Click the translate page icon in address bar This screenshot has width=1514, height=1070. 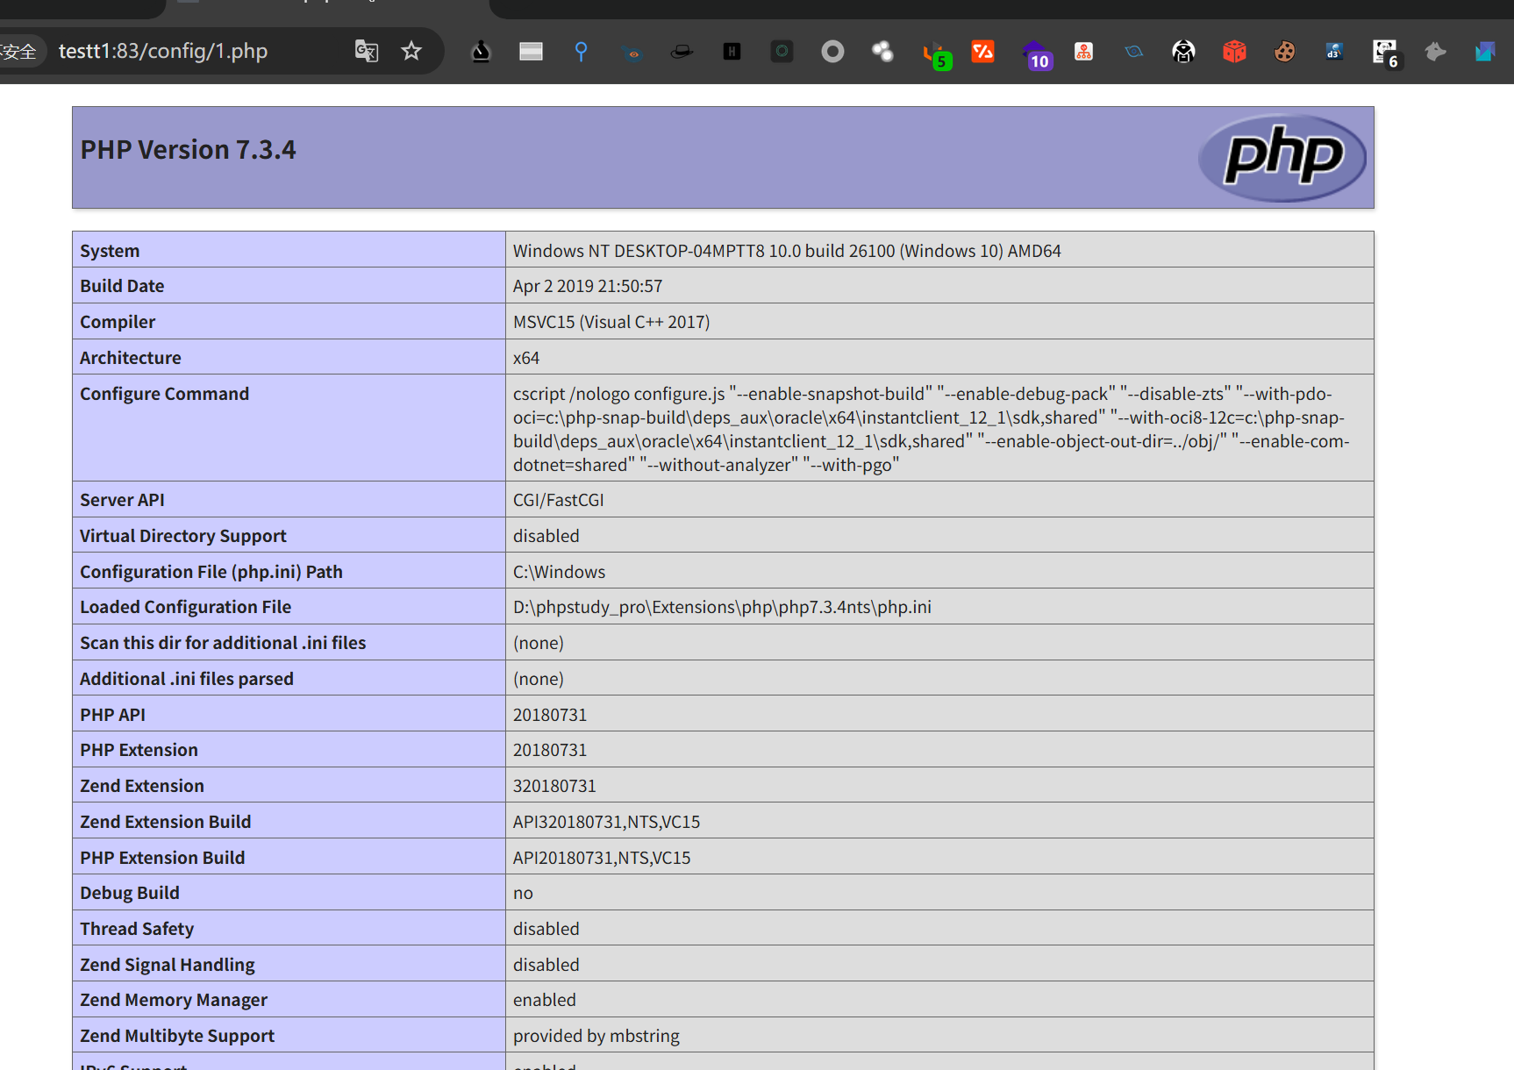click(x=367, y=51)
